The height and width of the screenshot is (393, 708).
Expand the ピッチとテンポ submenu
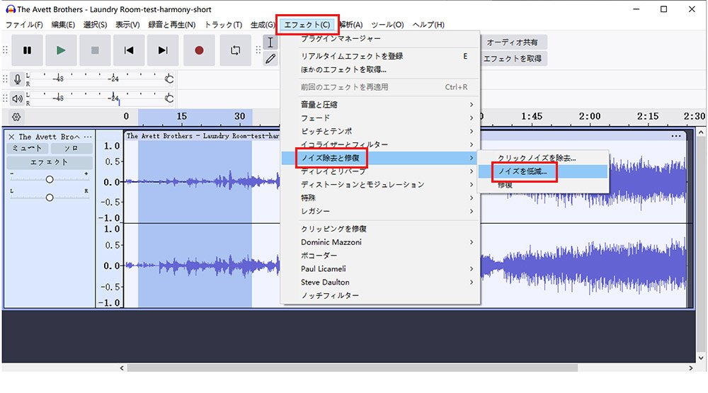pyautogui.click(x=379, y=131)
